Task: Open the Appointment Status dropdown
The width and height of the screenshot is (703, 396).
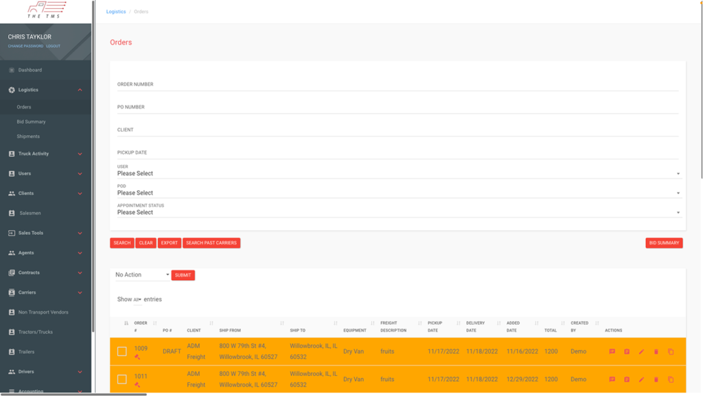Action: coord(397,213)
